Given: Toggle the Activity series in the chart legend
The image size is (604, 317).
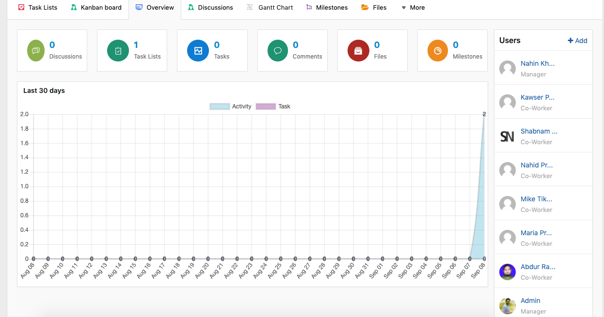Looking at the screenshot, I should point(242,106).
